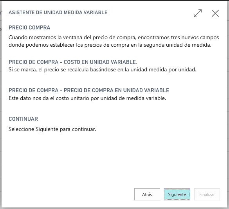This screenshot has width=229, height=209.
Task: Close the Asistente de Unidad Medida Variable dialog
Action: (x=215, y=13)
